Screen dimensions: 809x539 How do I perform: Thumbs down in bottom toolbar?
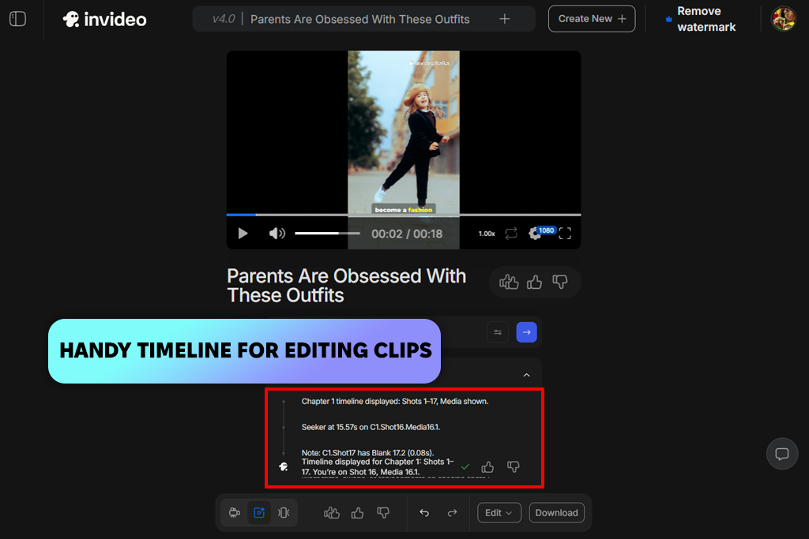383,513
